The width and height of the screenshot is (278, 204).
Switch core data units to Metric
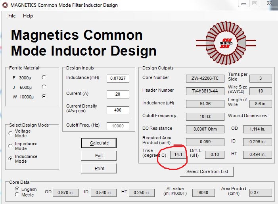coord(17,194)
